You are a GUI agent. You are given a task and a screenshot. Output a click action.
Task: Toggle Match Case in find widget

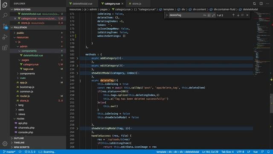tap(204, 15)
